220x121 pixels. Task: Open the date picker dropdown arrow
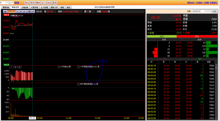[x=205, y=11]
